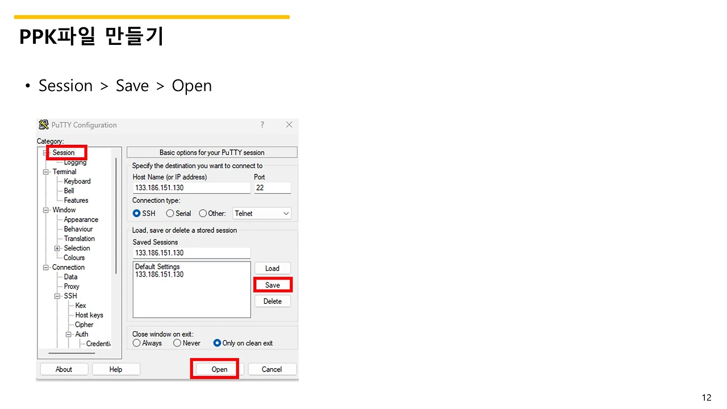Image resolution: width=727 pixels, height=409 pixels.
Task: Click the Help button
Action: coord(116,369)
